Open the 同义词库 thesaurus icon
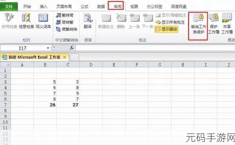Screen dimensions: 235x145 (43, 21)
